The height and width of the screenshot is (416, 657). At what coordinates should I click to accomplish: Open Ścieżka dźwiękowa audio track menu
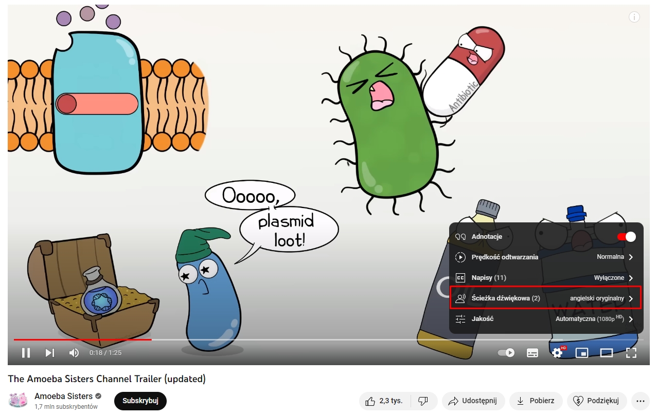[546, 298]
